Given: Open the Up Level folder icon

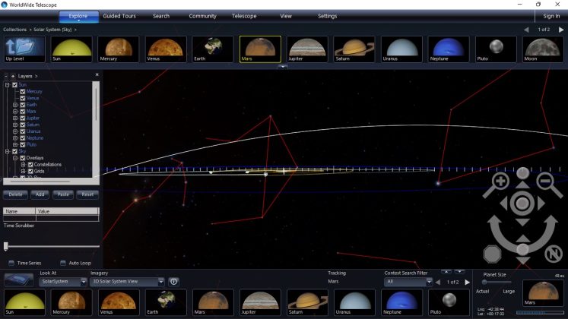Looking at the screenshot, I should point(24,49).
